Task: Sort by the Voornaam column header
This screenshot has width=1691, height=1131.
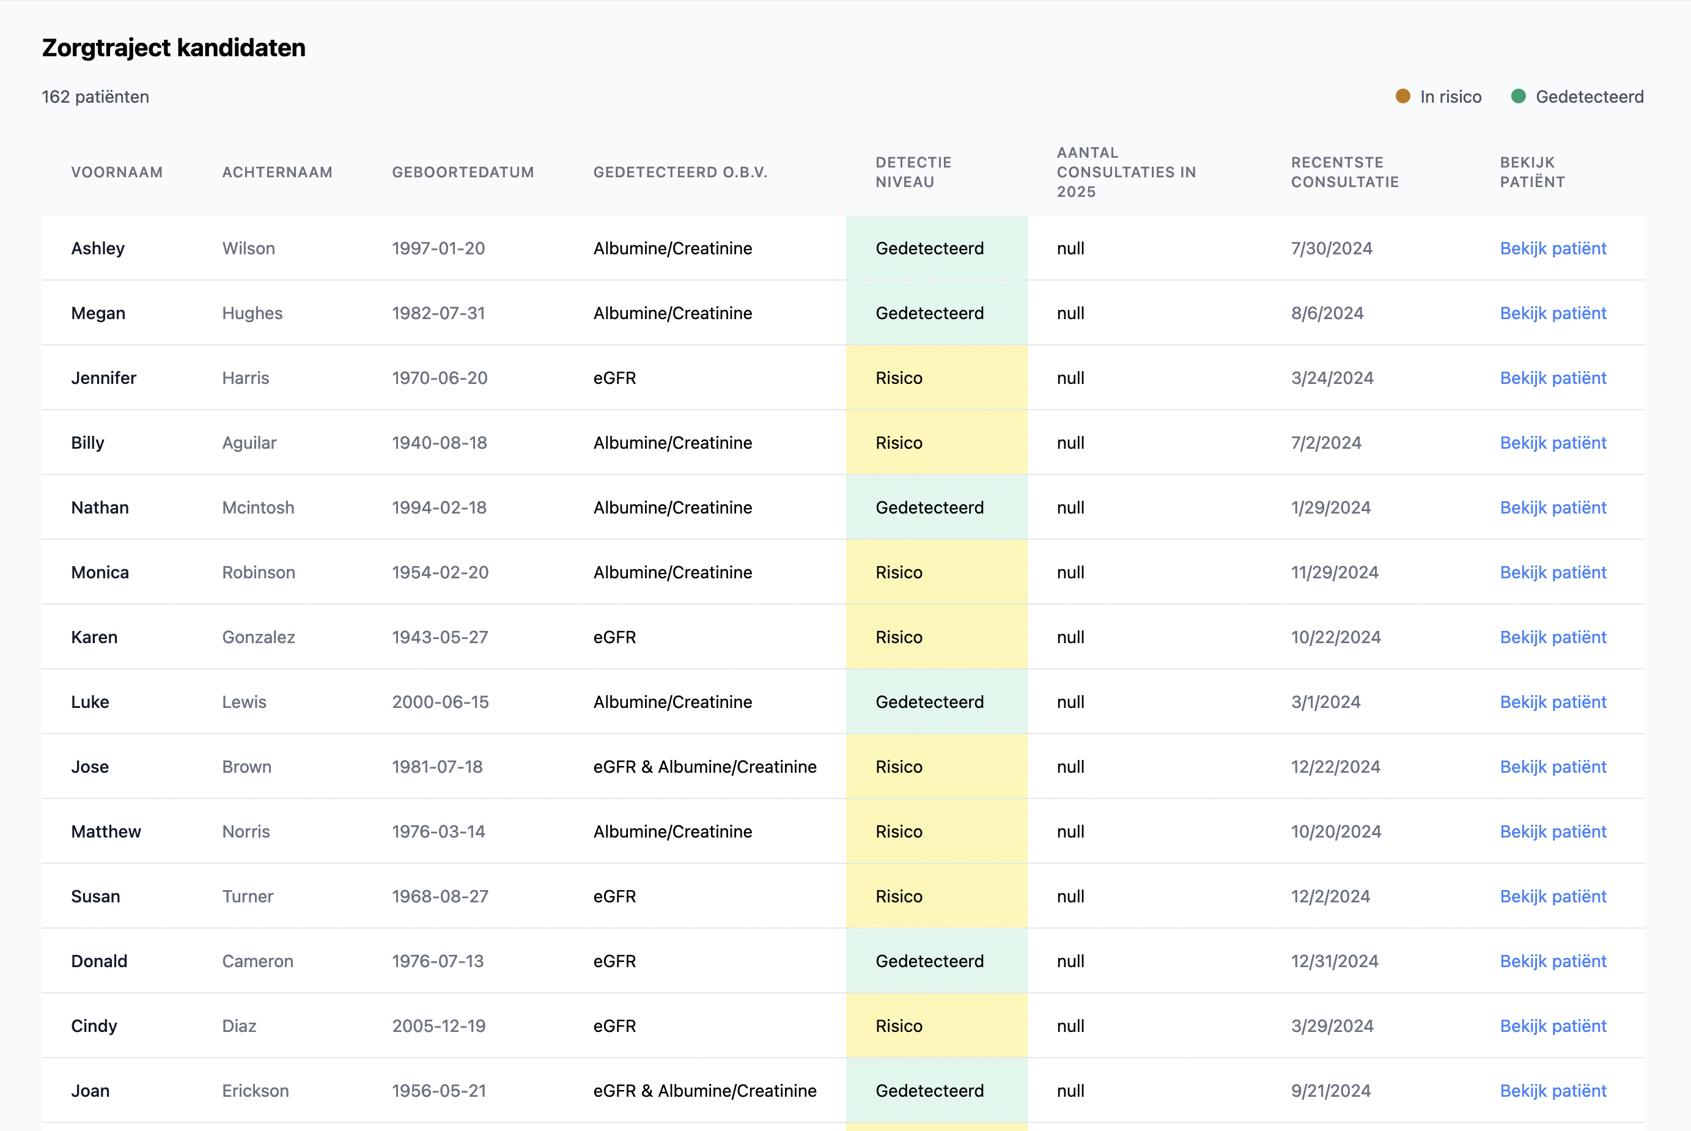Action: pos(117,172)
